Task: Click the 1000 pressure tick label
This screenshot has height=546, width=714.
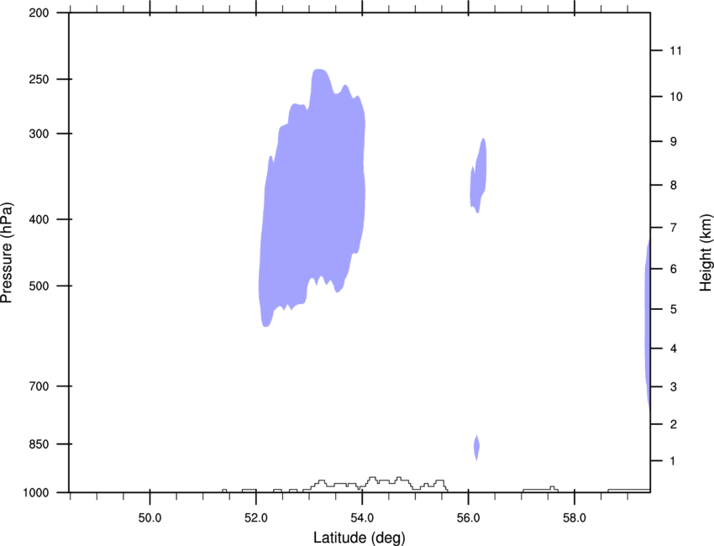Action: [36, 493]
